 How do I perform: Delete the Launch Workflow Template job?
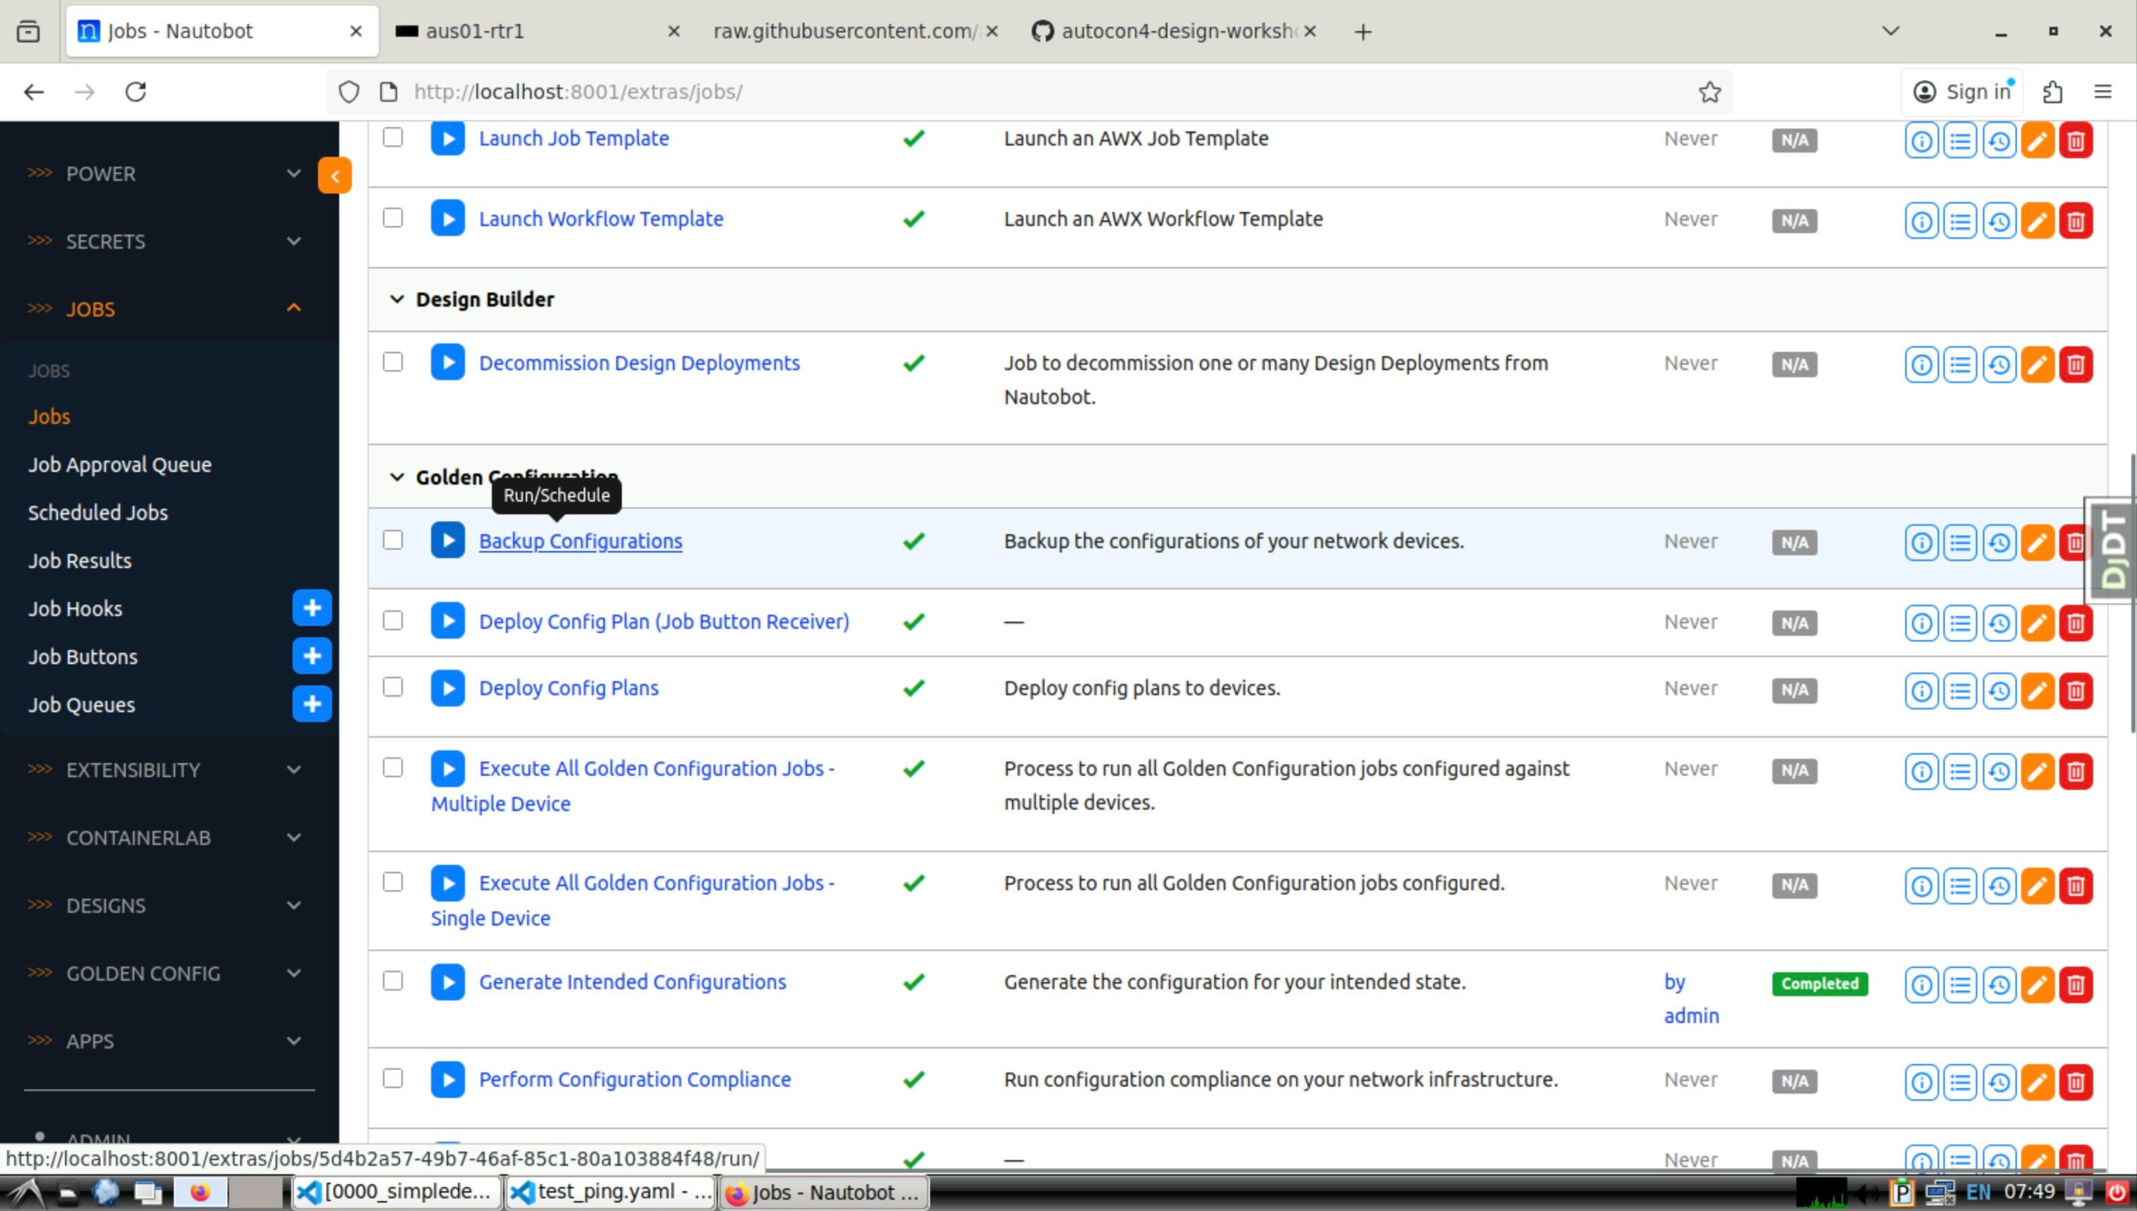[x=2076, y=221]
